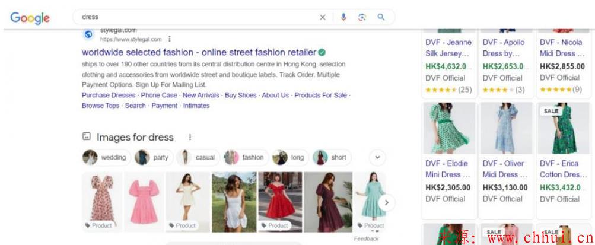Open the About Us sitelink
The height and width of the screenshot is (245, 595).
[275, 95]
